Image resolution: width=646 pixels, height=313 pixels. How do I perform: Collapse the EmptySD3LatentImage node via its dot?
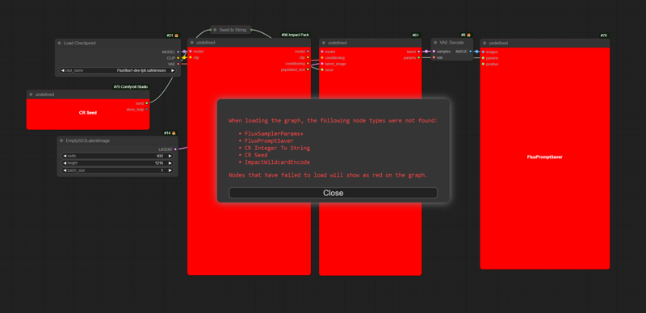(61, 140)
